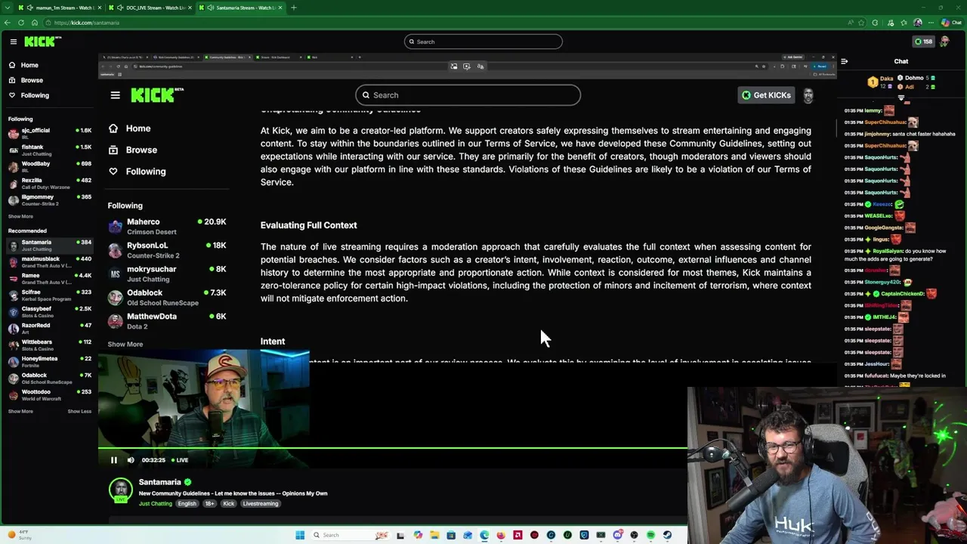Viewport: 967px width, 544px height.
Task: Open the browser profile avatar
Action: pos(918,23)
